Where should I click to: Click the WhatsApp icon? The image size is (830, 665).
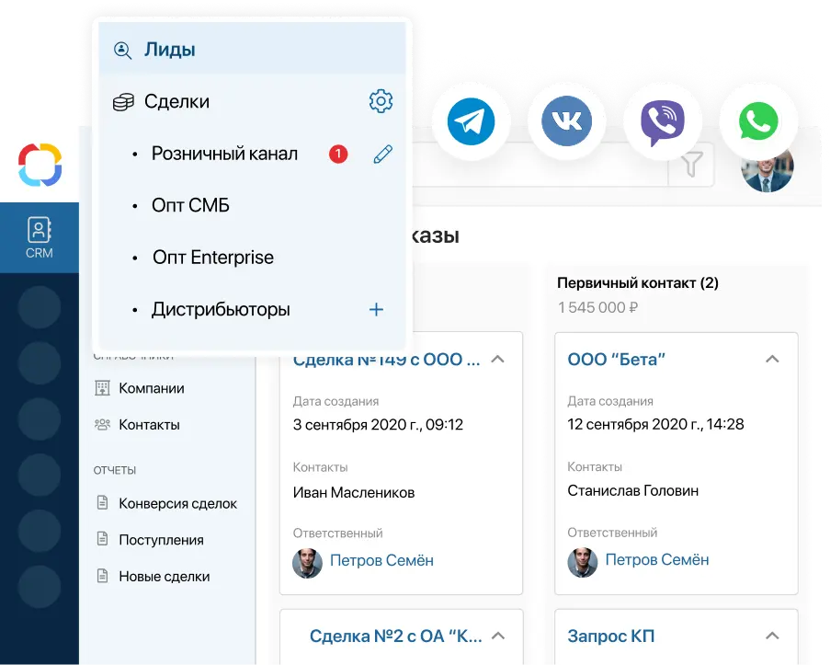[758, 121]
